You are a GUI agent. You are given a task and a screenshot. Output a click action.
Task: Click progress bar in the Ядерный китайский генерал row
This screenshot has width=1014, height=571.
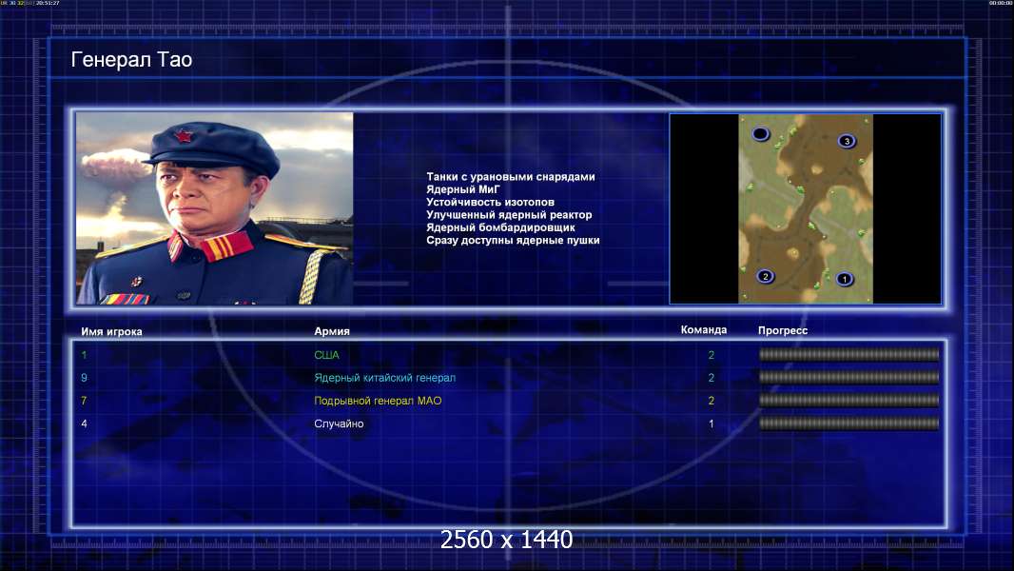pos(849,377)
